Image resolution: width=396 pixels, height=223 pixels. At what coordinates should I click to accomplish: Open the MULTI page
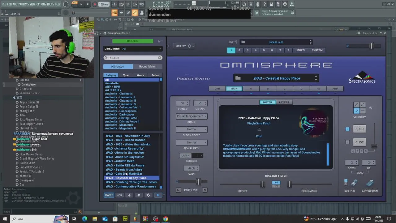pyautogui.click(x=300, y=50)
